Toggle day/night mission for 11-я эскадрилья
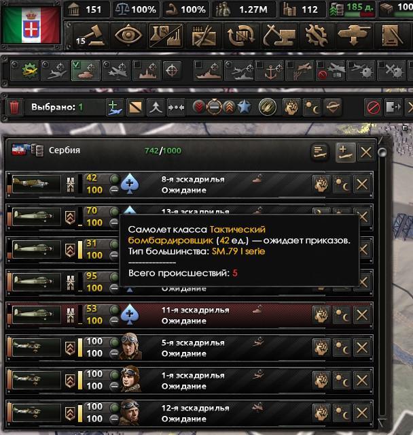 tap(342, 315)
